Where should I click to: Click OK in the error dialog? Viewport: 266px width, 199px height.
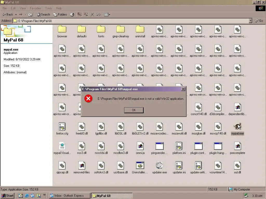pos(134,110)
